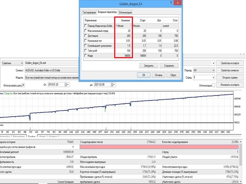Enable optimization for Период Индикатора Golden parameter
The image size is (246, 184).
tap(85, 26)
